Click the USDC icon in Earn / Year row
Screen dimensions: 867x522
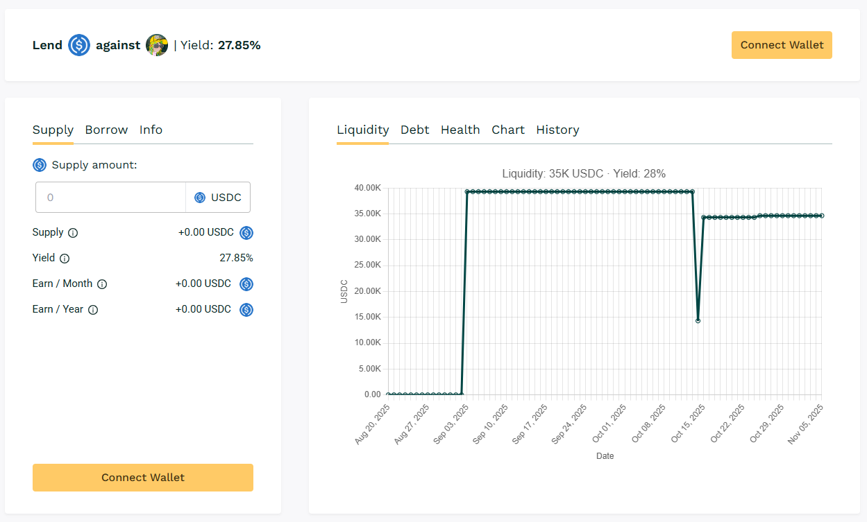tap(246, 310)
